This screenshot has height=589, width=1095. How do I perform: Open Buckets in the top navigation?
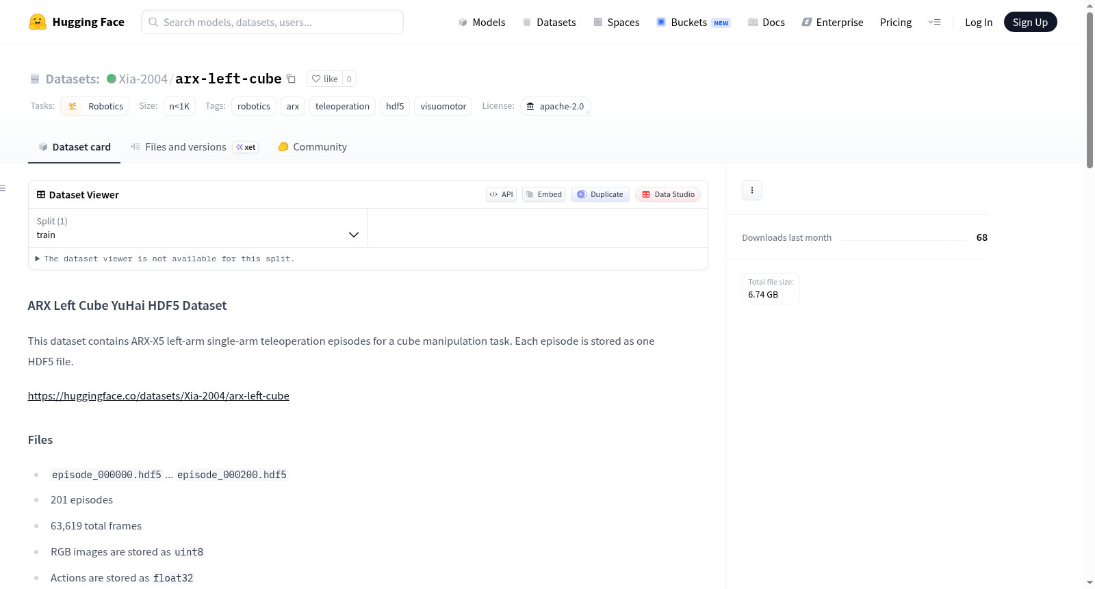[x=693, y=22]
